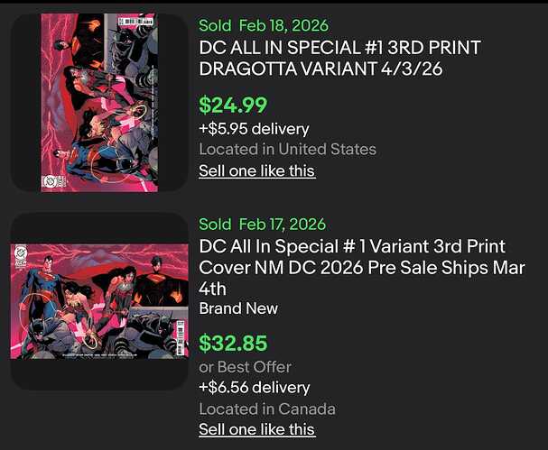Click the Brand New condition label
Viewport: 548px width, 450px height.
(x=238, y=308)
